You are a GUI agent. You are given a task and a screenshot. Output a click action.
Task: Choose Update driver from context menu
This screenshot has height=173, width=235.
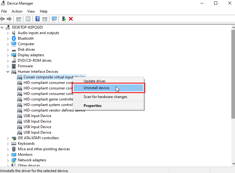click(108, 81)
